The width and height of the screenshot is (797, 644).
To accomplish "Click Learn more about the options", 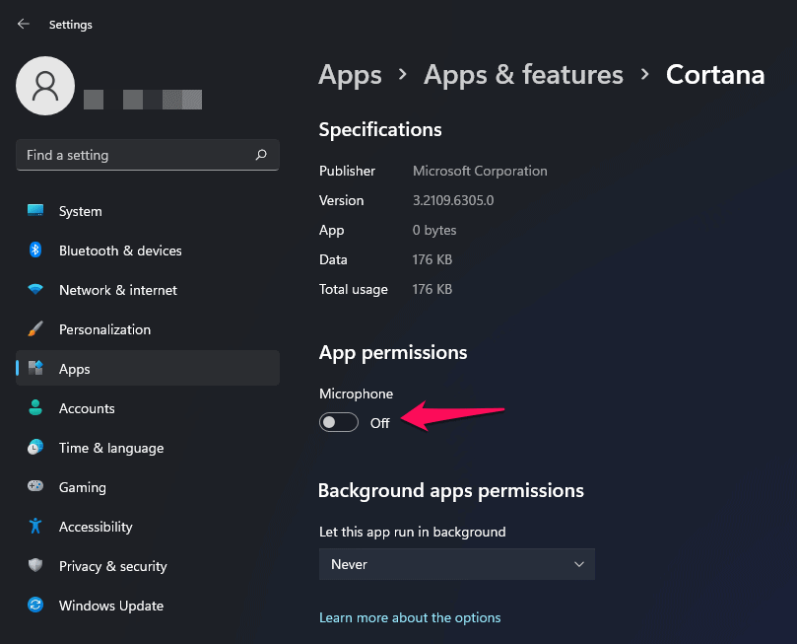I will tap(410, 617).
